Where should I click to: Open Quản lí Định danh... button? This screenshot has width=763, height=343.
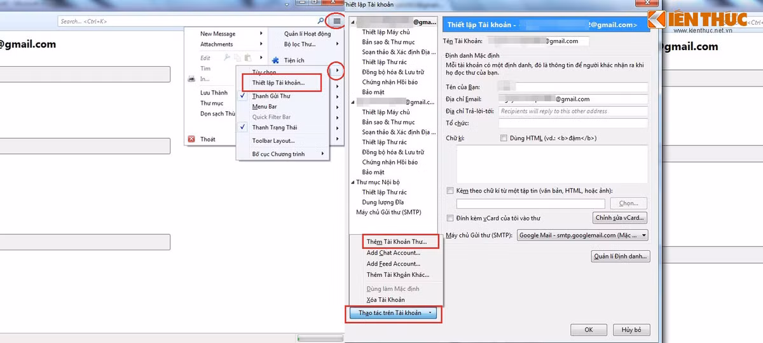click(620, 257)
